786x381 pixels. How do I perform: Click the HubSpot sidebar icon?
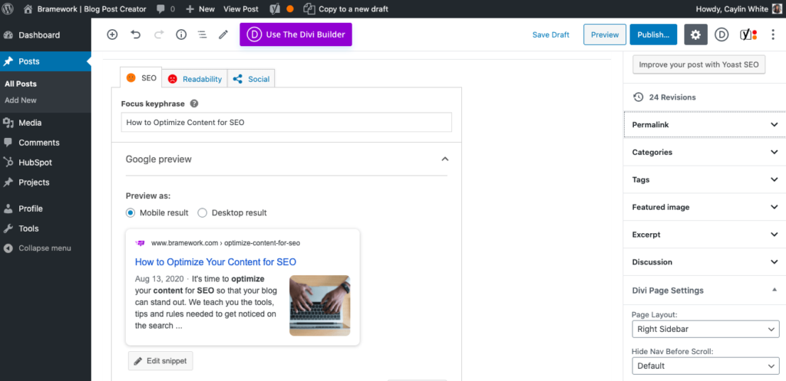(8, 163)
